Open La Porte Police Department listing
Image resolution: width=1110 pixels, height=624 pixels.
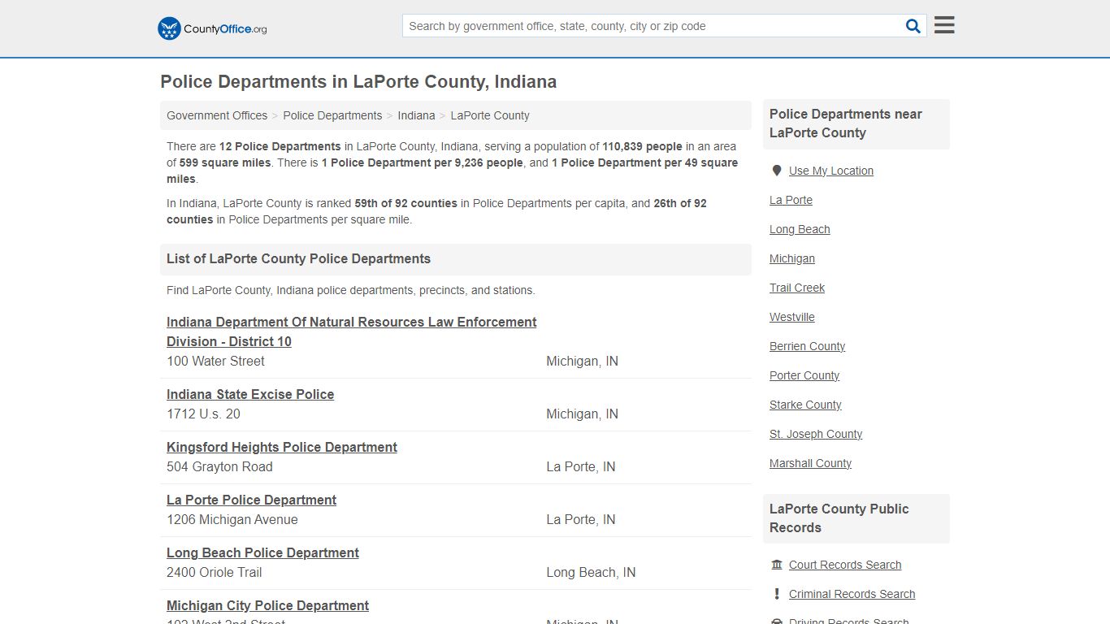pos(251,500)
